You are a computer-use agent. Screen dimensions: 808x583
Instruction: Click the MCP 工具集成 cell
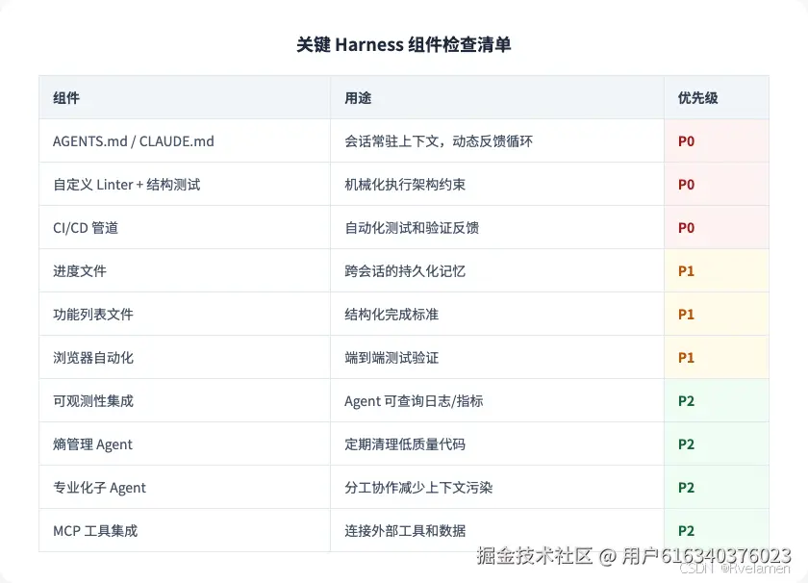point(95,531)
